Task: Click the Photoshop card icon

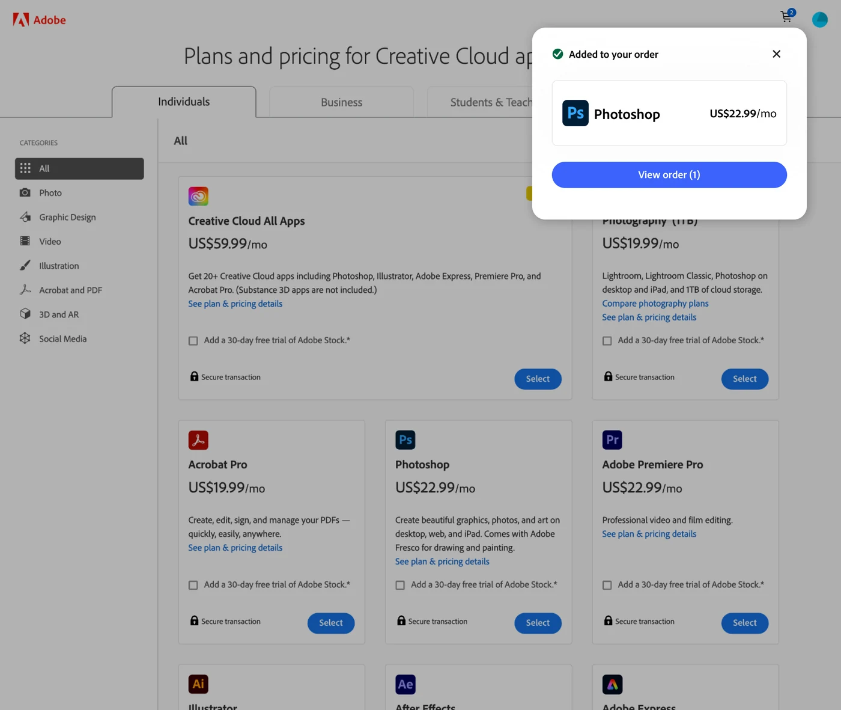Action: [405, 440]
